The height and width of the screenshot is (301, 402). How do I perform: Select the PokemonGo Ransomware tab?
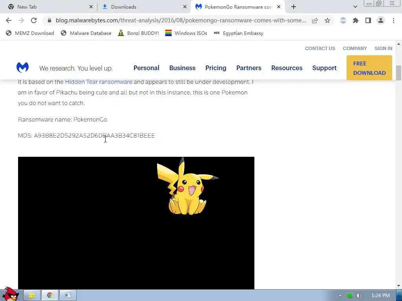[238, 7]
